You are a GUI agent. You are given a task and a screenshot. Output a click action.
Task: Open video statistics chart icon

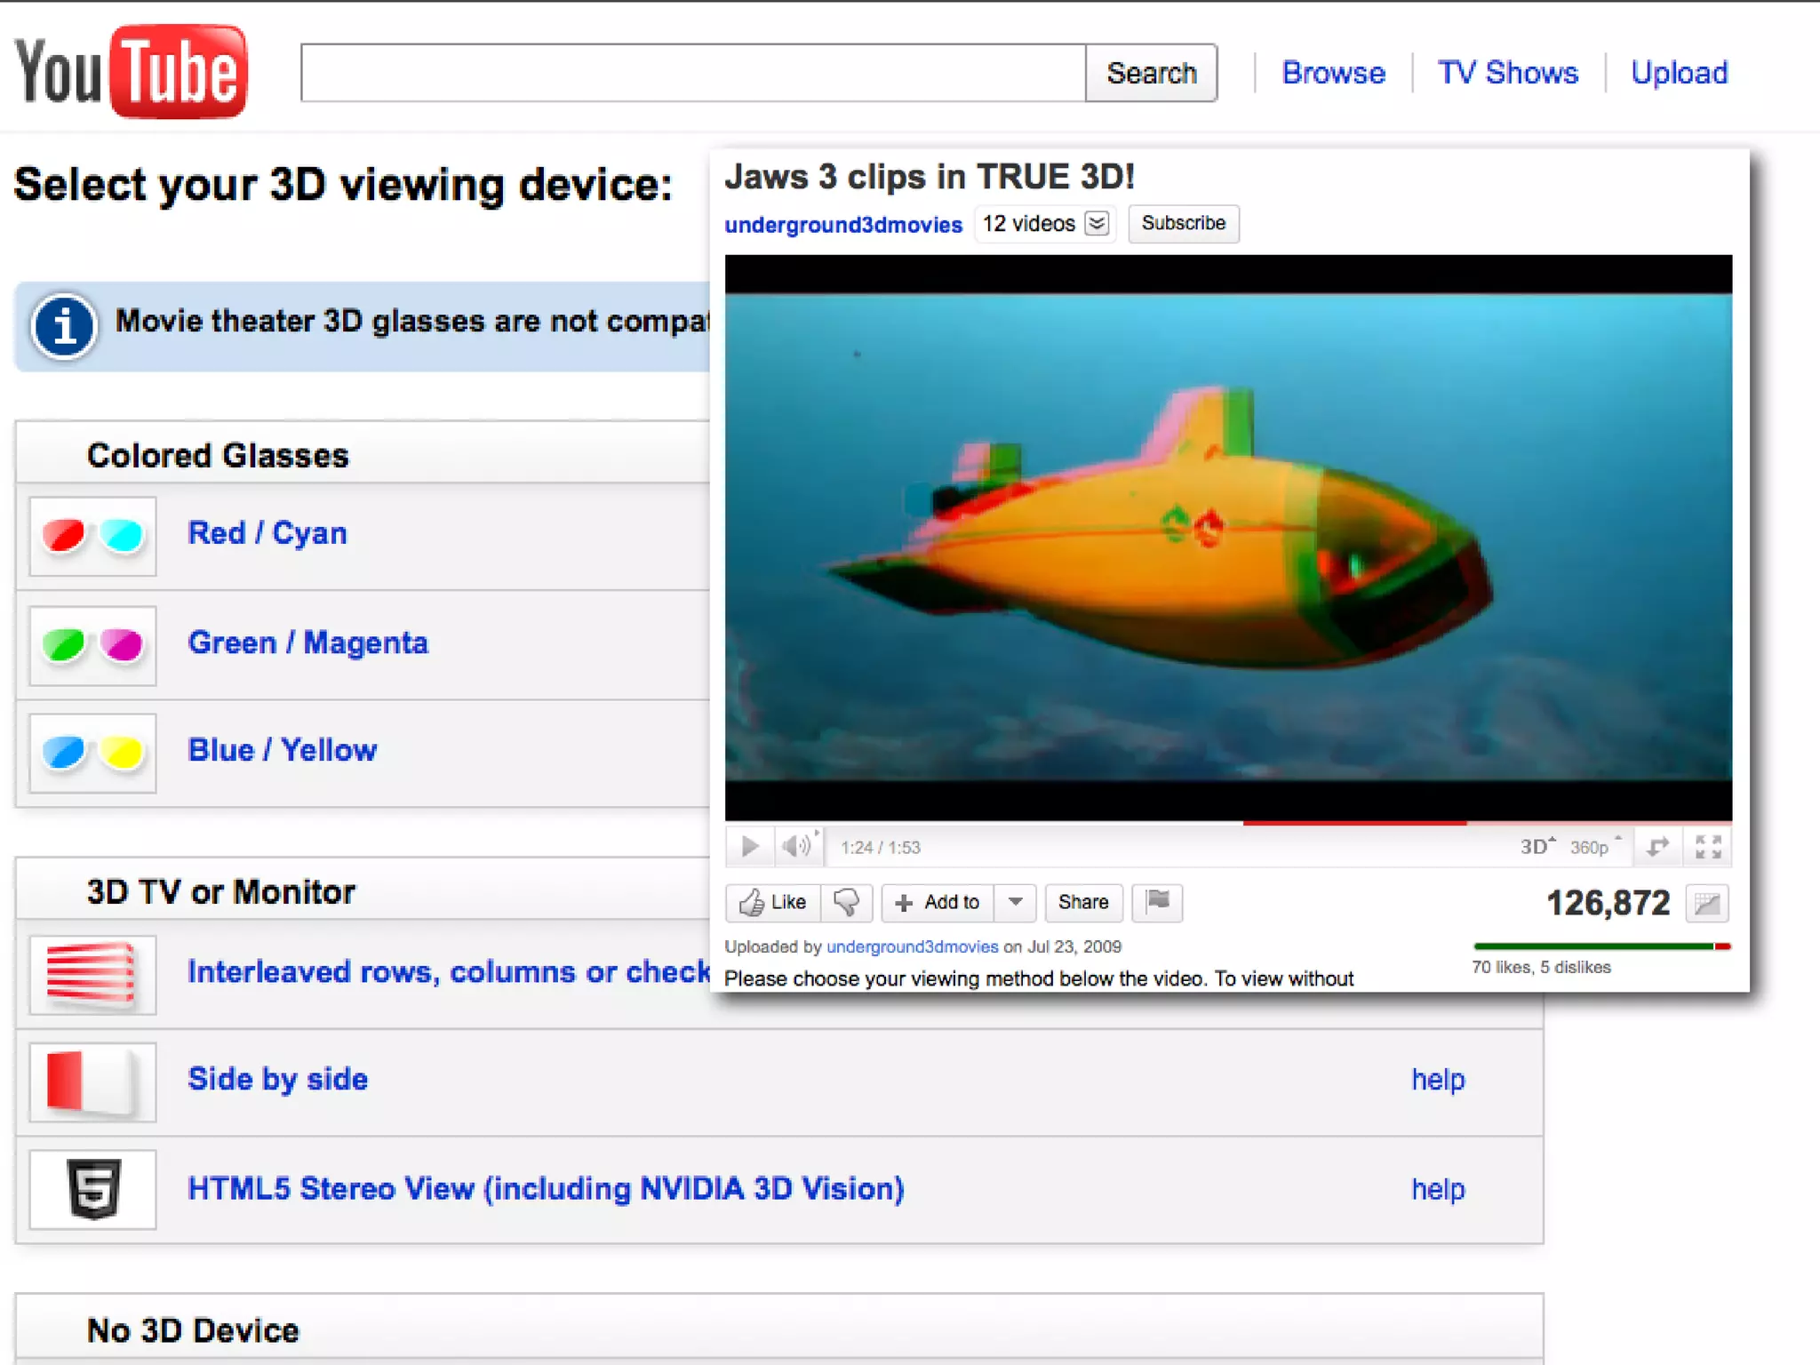[x=1706, y=904]
